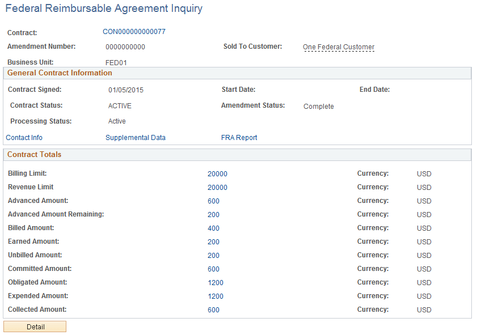Open the Contact Info page
Image resolution: width=477 pixels, height=335 pixels.
tap(24, 137)
